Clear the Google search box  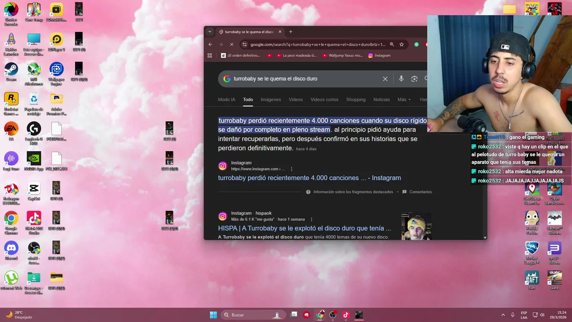point(385,79)
